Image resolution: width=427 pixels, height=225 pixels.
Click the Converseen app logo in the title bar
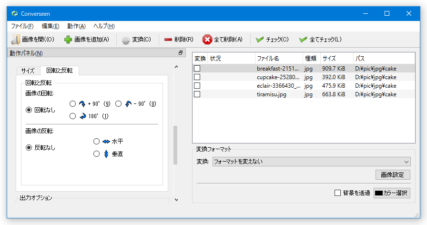click(x=14, y=13)
